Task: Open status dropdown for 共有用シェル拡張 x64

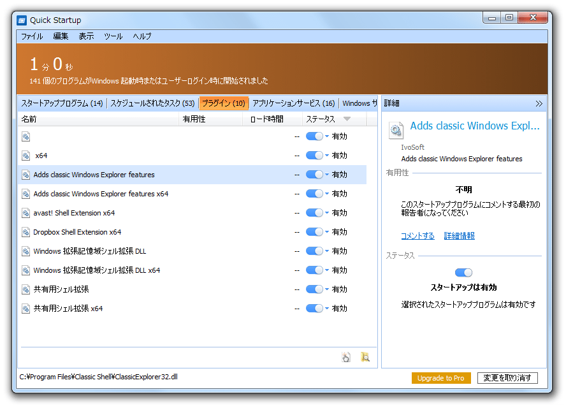Action: (x=327, y=309)
